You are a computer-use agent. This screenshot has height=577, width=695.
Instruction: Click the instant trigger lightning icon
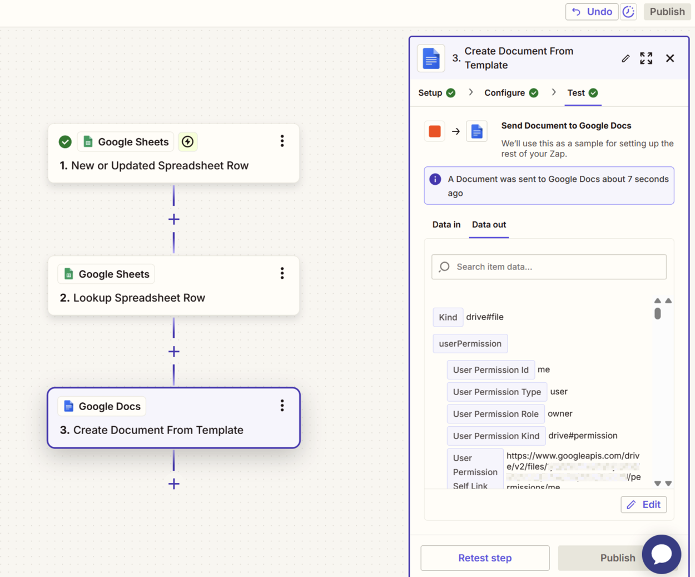188,142
